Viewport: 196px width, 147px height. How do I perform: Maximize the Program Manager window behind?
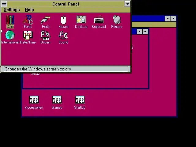174,19
